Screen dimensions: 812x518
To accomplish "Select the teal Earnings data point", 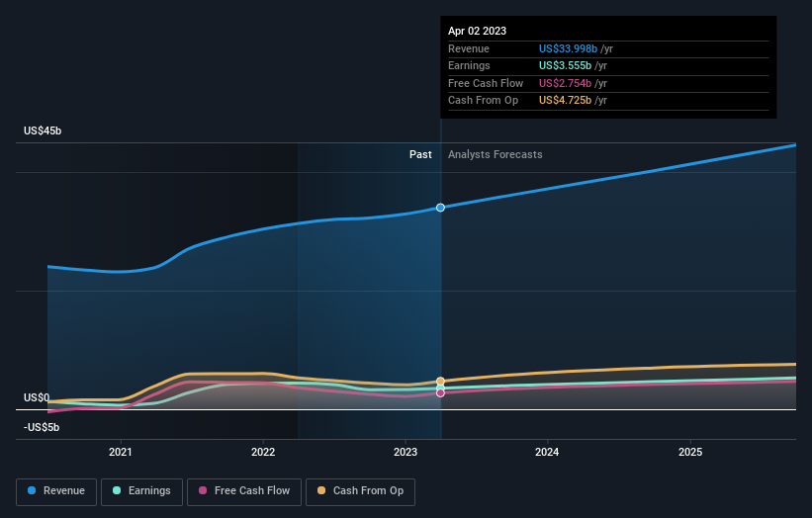I will [440, 388].
